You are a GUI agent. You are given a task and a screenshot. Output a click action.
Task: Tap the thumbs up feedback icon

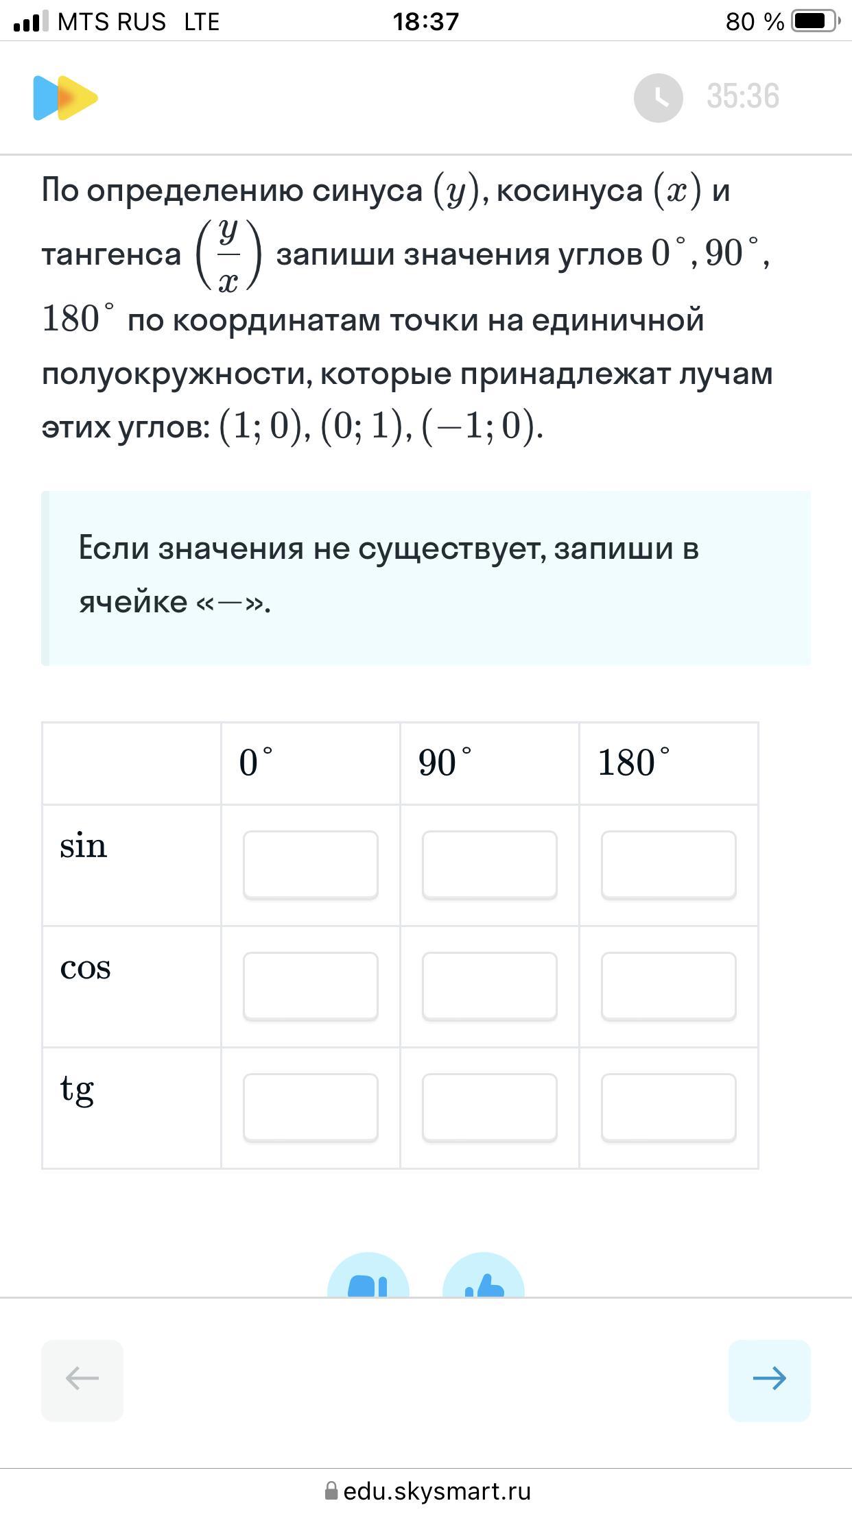pyautogui.click(x=484, y=1277)
